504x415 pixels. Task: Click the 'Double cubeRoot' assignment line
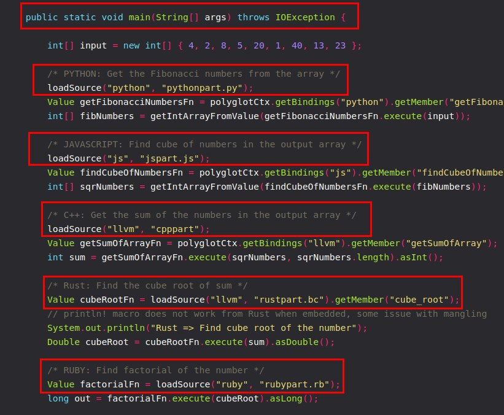(191, 343)
